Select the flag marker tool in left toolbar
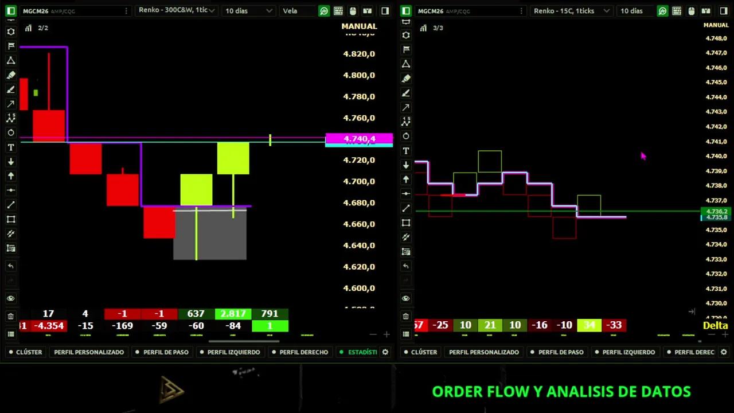 click(x=11, y=46)
